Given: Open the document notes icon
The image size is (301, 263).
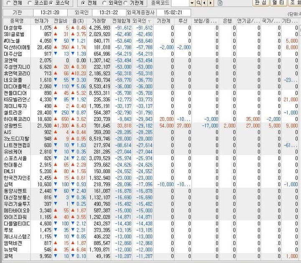Looking at the screenshot, I should (220, 3).
